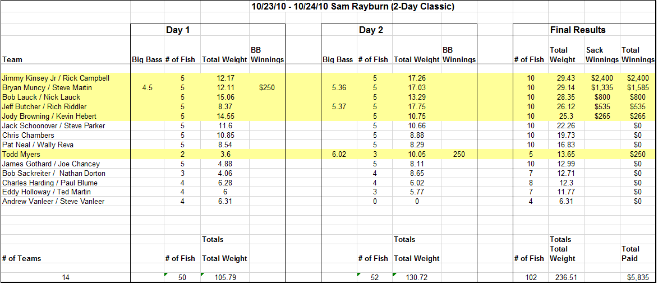
Task: Select the Day 1 BB Winnings $250 cell
Action: coord(267,88)
